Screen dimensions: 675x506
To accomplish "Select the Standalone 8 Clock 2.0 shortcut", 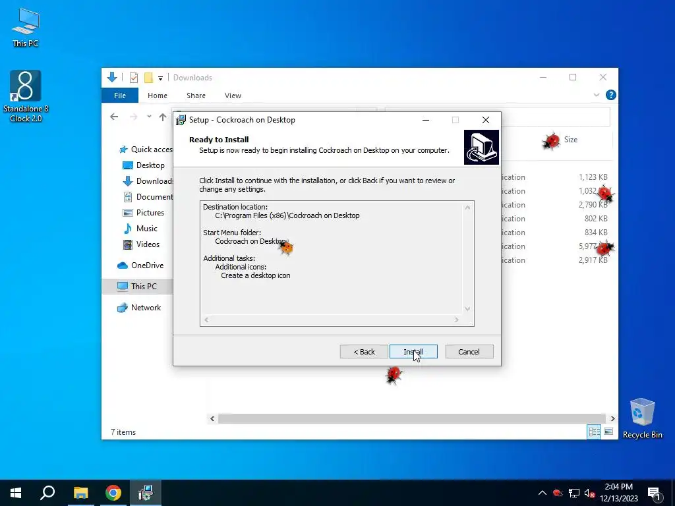I will tap(26, 96).
